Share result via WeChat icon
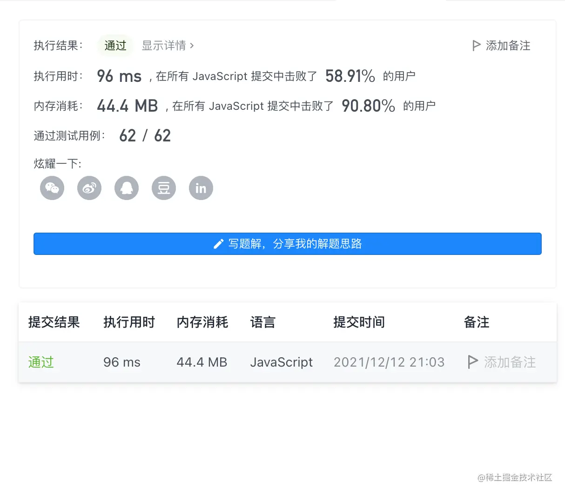This screenshot has height=495, width=565. [52, 188]
